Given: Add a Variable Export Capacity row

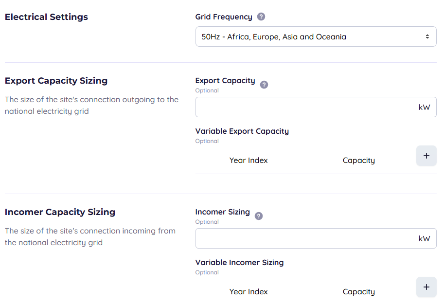Looking at the screenshot, I should (x=426, y=156).
